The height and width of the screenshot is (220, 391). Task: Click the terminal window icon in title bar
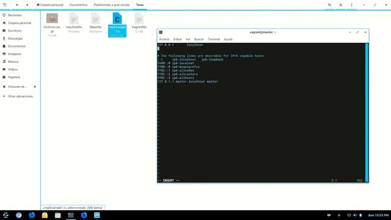(x=161, y=32)
